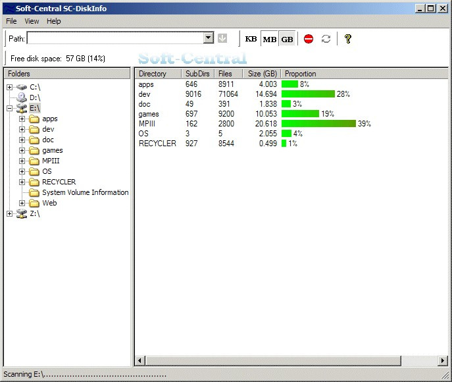Expand the Web folder node
452x382 pixels.
(x=22, y=203)
